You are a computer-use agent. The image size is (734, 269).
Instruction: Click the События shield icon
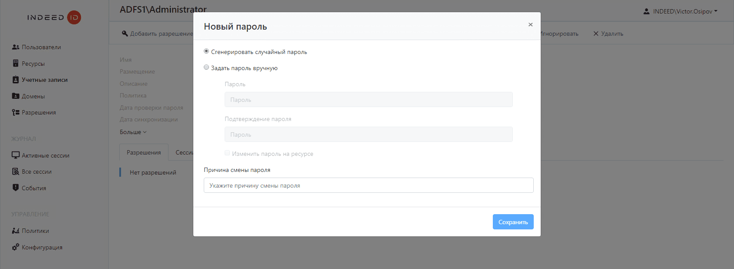tap(16, 188)
